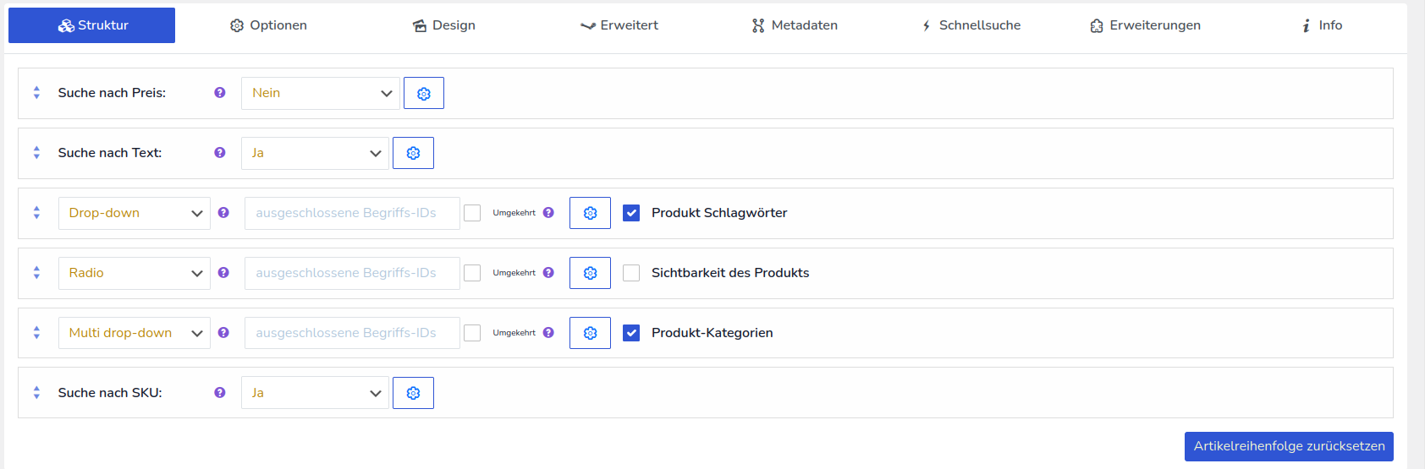Click drag handle of Suche nach Preis row
Screen dimensions: 1425x469
point(36,93)
